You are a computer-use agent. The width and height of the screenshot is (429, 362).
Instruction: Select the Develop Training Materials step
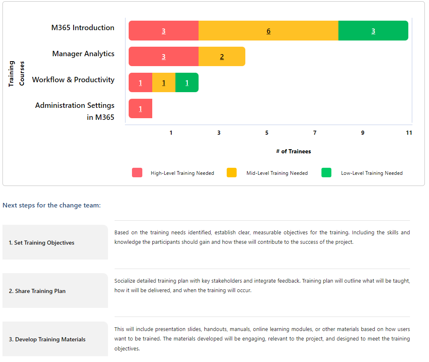tap(55, 339)
